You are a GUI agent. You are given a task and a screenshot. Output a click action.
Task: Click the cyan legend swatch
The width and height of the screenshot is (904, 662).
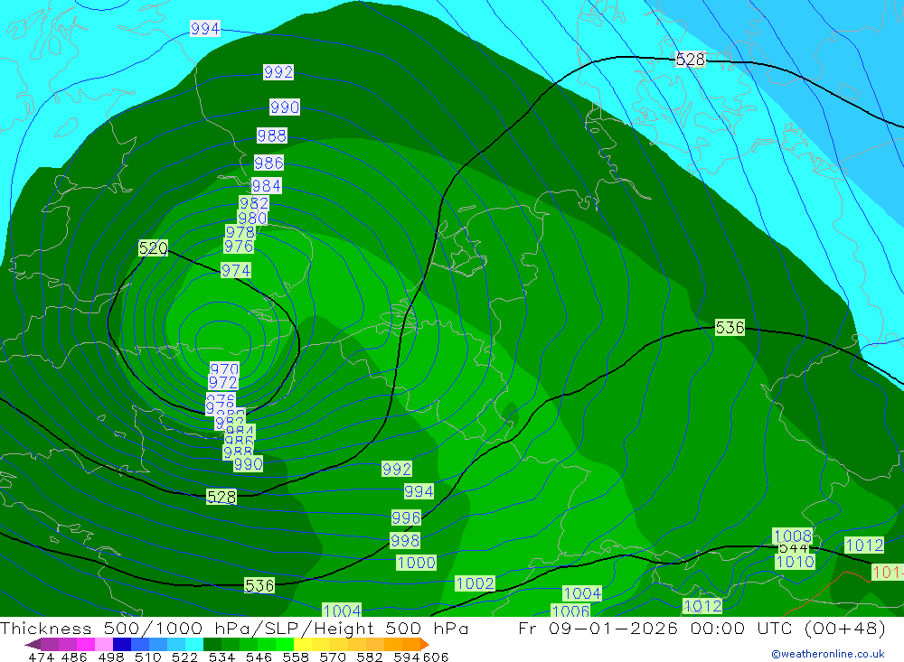tap(194, 644)
